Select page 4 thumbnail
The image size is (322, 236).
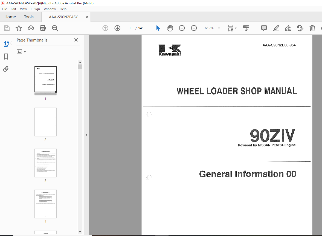pos(45,203)
